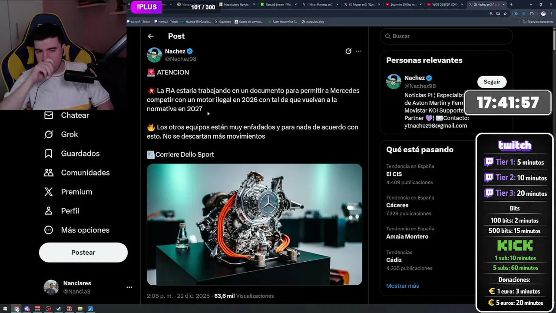Click the post timestamp 2:08 p. m.

tap(179, 296)
